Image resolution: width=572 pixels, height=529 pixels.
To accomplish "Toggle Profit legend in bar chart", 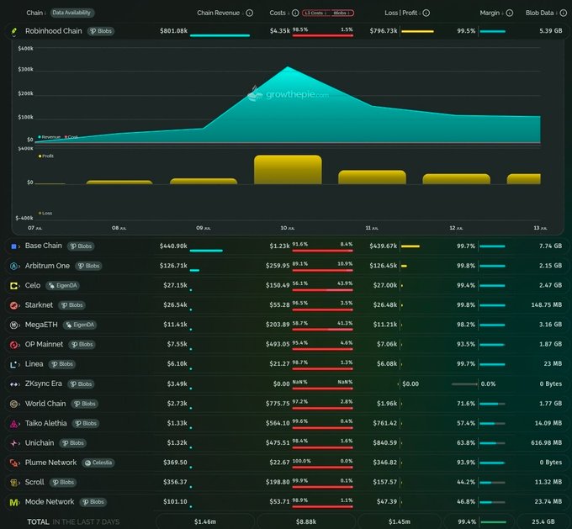I will coord(46,156).
